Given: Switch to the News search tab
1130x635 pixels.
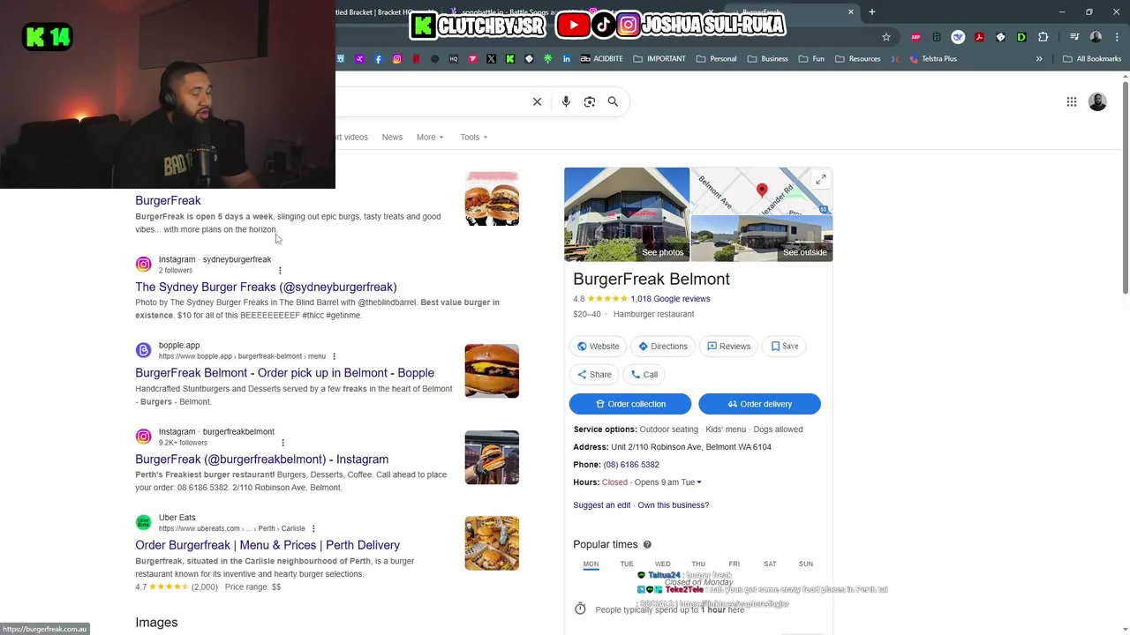Looking at the screenshot, I should click(x=392, y=137).
